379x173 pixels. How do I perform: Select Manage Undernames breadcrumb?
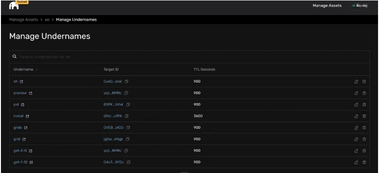click(x=76, y=20)
